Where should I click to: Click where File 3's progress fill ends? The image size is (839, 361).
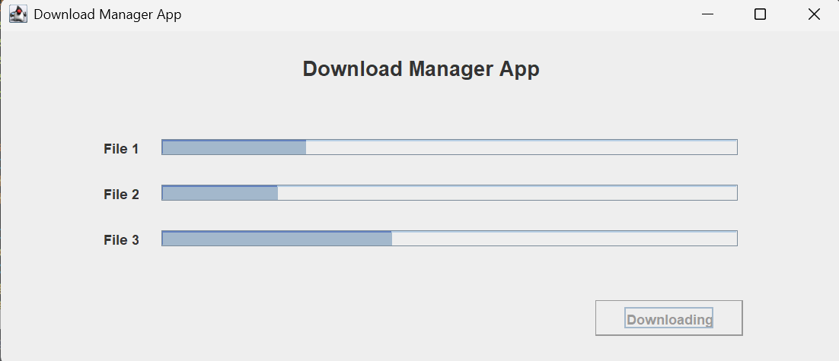[x=392, y=239]
